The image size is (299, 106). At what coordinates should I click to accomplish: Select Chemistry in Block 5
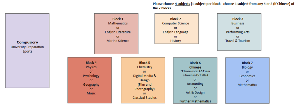tap(145, 67)
